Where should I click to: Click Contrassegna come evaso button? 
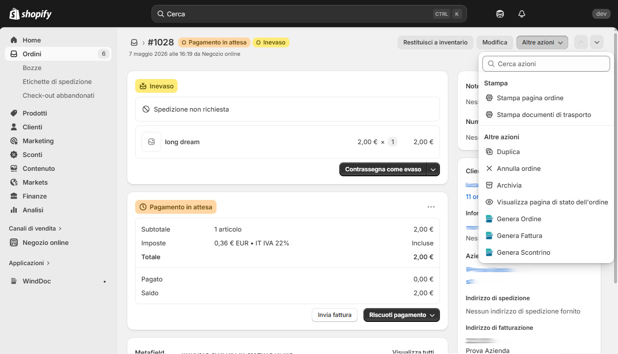pos(383,169)
